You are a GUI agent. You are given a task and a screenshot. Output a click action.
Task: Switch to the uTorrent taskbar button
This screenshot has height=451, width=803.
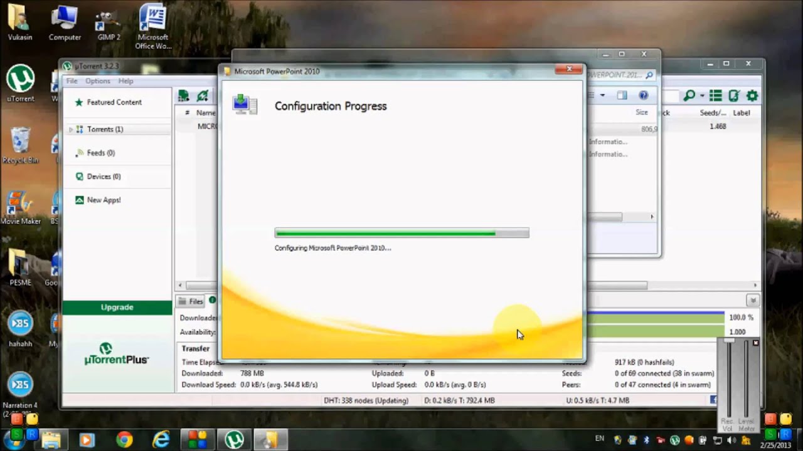235,440
